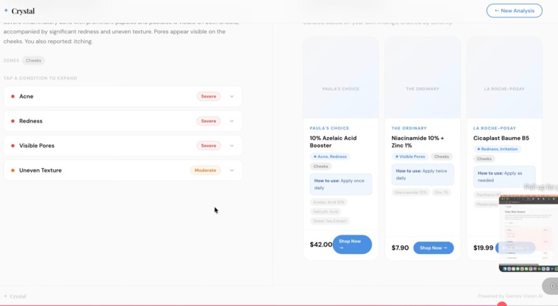This screenshot has height=306, width=558.
Task: Click the Cheeks chip on Niacinamide card
Action: 441,156
